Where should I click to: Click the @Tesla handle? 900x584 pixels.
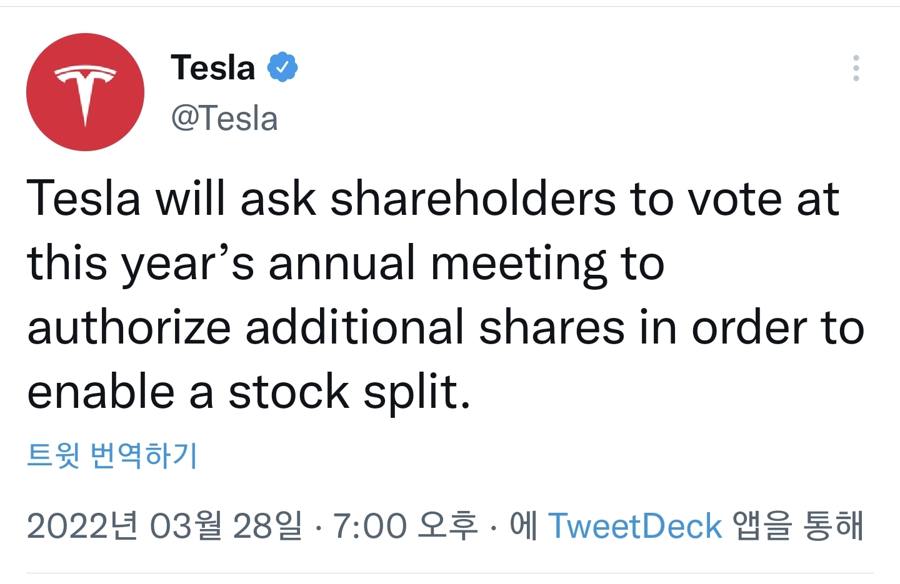pos(224,118)
